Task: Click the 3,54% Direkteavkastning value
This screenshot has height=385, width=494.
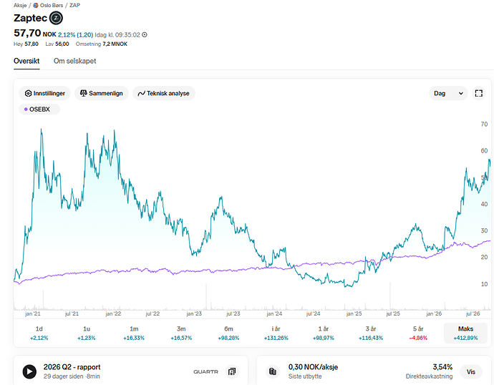Action: pyautogui.click(x=442, y=367)
